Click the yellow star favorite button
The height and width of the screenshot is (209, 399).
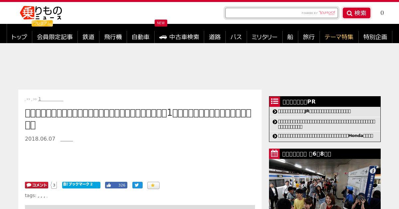pos(153,185)
